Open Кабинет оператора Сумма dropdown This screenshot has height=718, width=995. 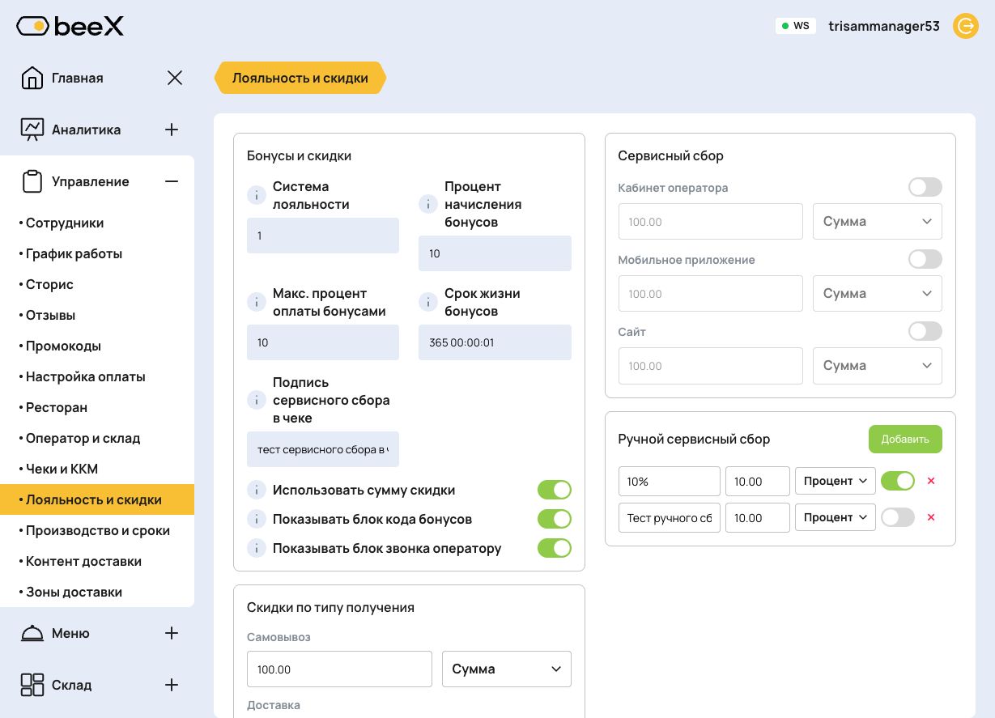click(x=878, y=221)
